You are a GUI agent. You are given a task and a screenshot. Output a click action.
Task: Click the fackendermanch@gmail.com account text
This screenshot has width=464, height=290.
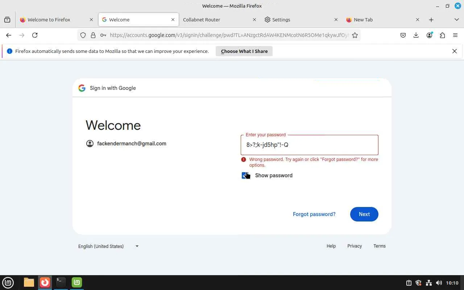tap(132, 144)
